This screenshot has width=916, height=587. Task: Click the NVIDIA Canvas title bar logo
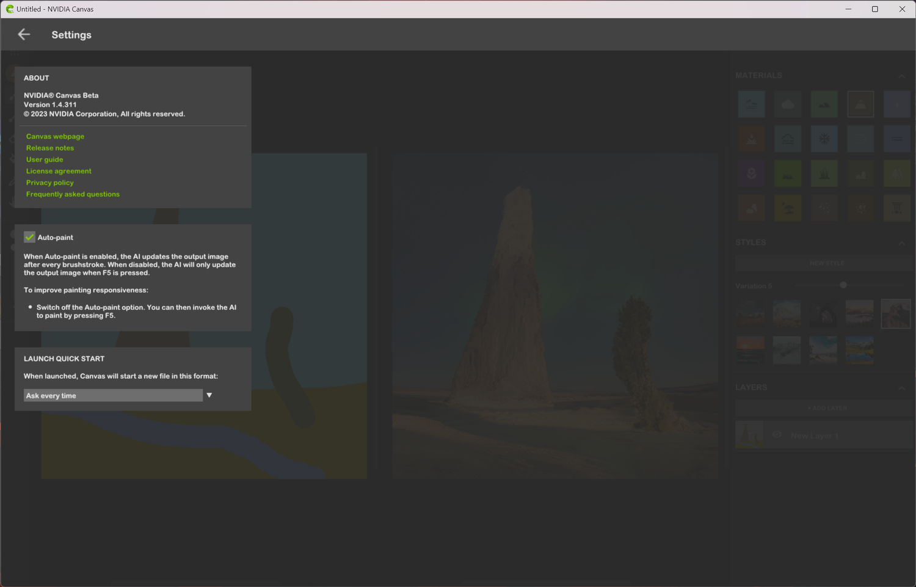tap(10, 9)
